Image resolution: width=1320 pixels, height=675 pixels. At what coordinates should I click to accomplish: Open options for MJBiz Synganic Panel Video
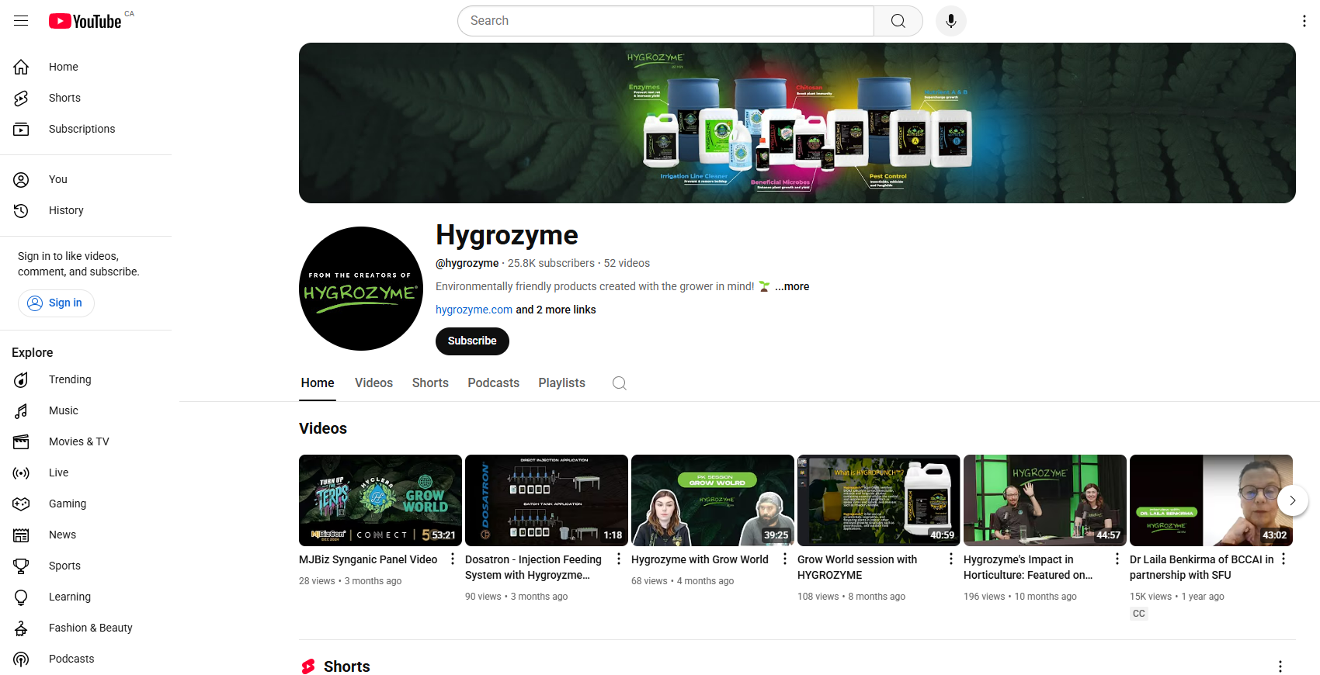pos(453,559)
